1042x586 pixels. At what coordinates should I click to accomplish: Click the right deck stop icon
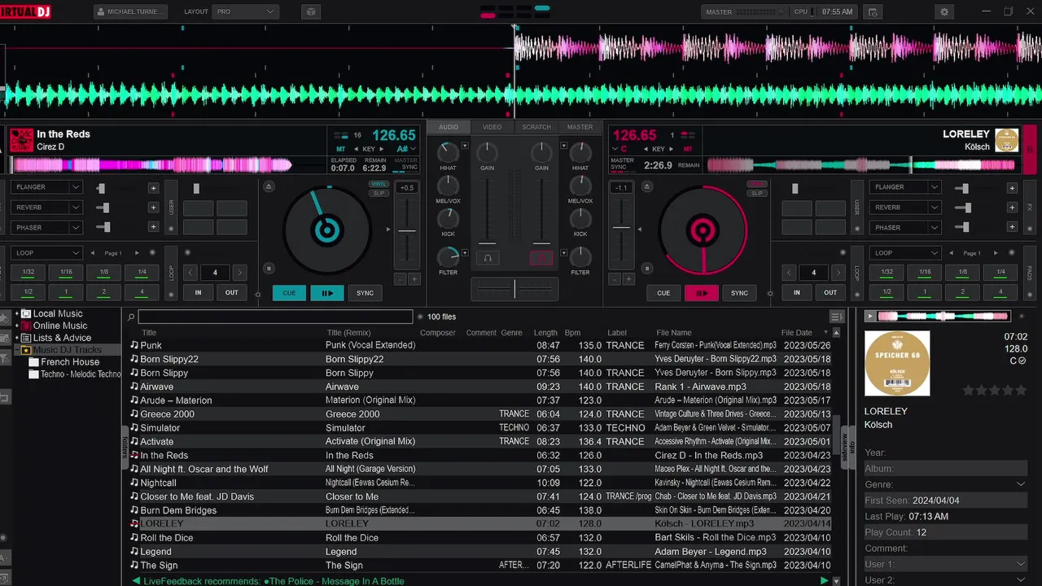click(x=646, y=268)
